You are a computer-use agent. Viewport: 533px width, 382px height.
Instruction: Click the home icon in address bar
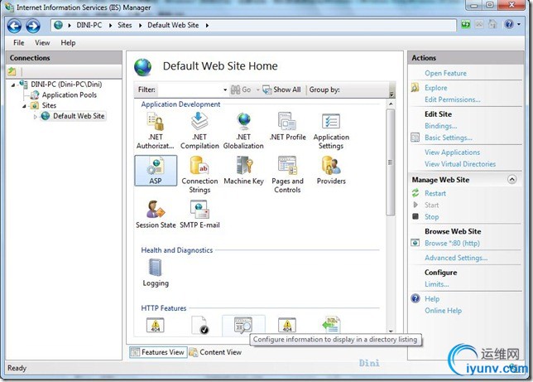point(492,25)
